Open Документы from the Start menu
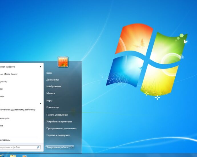 [x=53, y=80]
